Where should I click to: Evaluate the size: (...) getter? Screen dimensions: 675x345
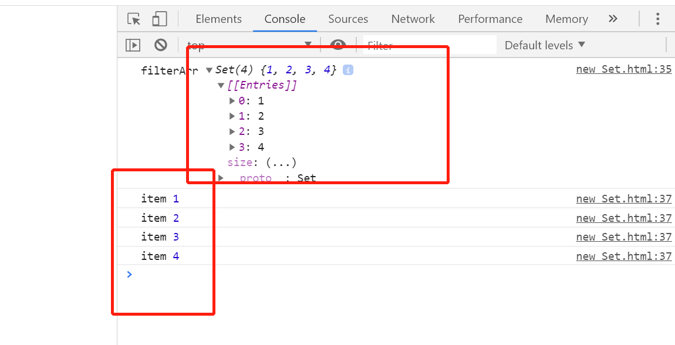pos(281,163)
